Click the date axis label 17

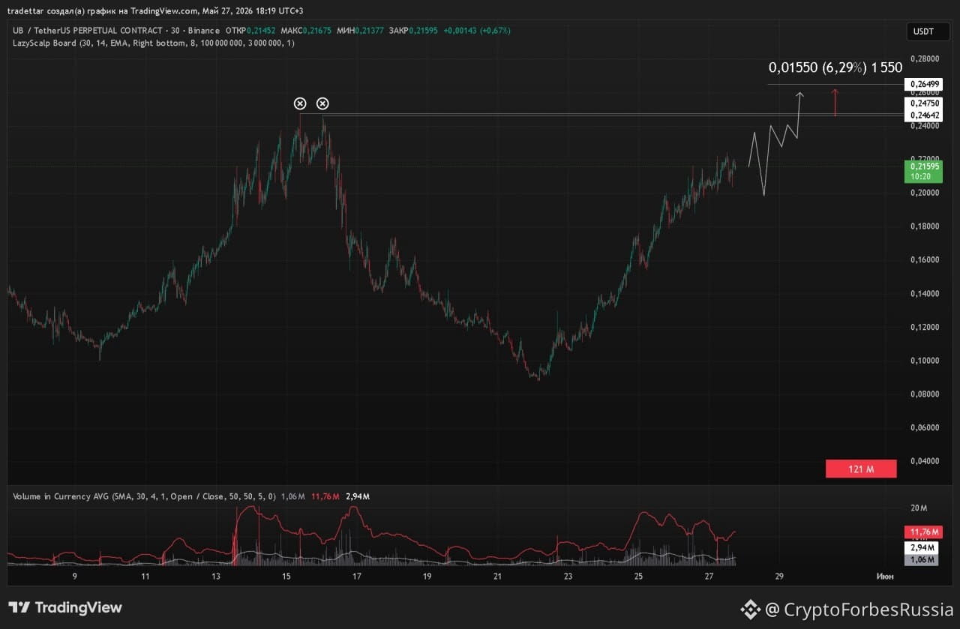coord(357,577)
